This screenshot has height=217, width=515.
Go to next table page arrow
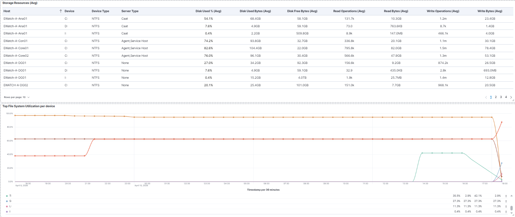tap(511, 97)
